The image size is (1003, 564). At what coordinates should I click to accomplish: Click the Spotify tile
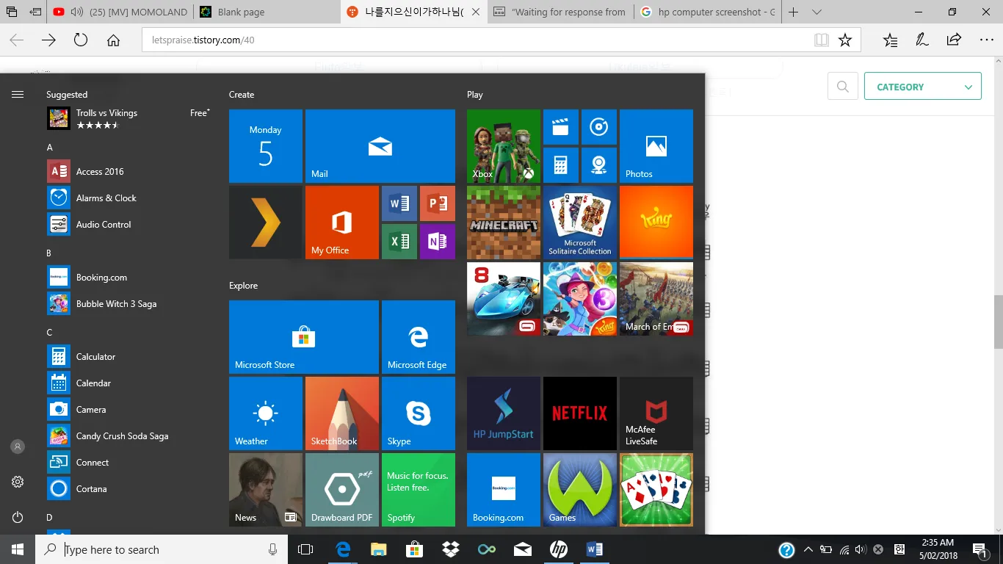418,489
